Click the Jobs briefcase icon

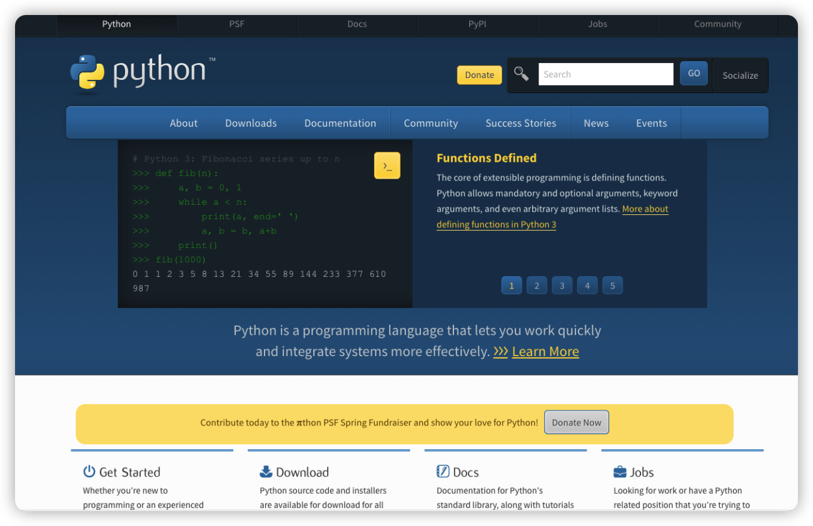pyautogui.click(x=620, y=472)
